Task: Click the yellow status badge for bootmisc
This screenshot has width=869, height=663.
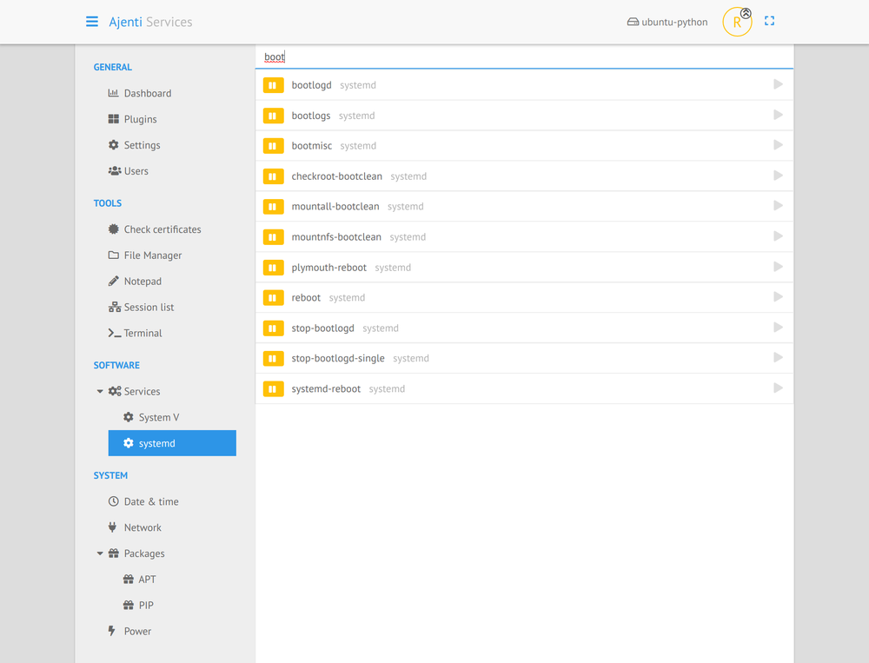Action: tap(273, 146)
